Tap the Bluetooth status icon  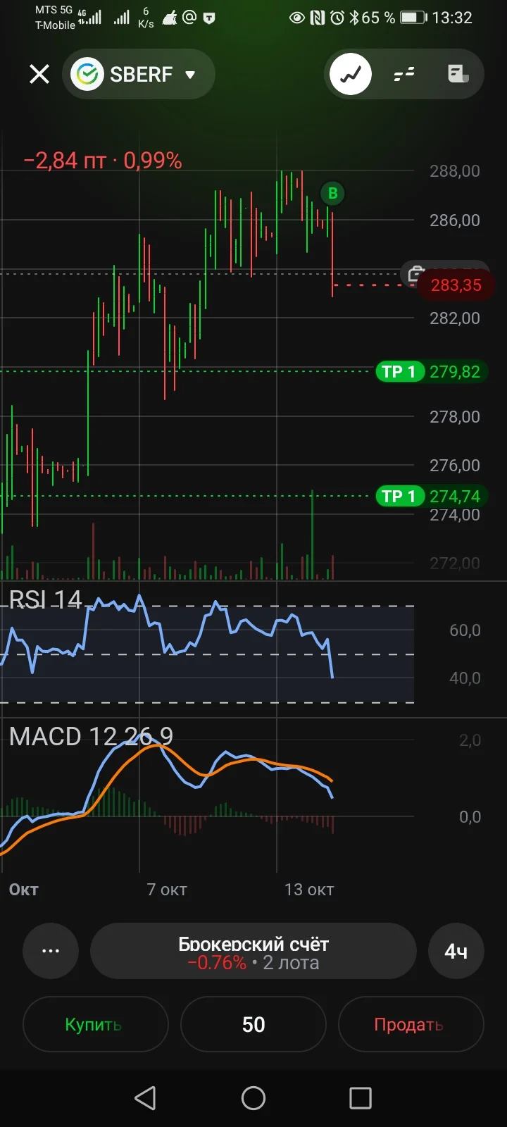pyautogui.click(x=354, y=18)
